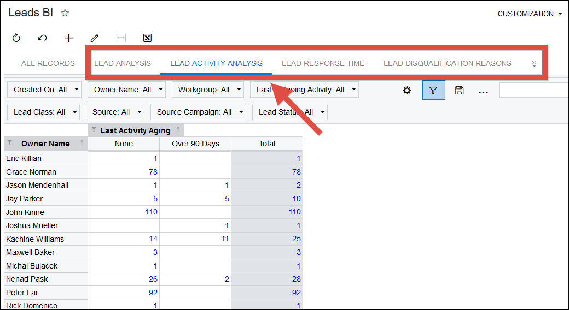569x310 pixels.
Task: Toggle the filter funnel button
Action: (x=433, y=90)
